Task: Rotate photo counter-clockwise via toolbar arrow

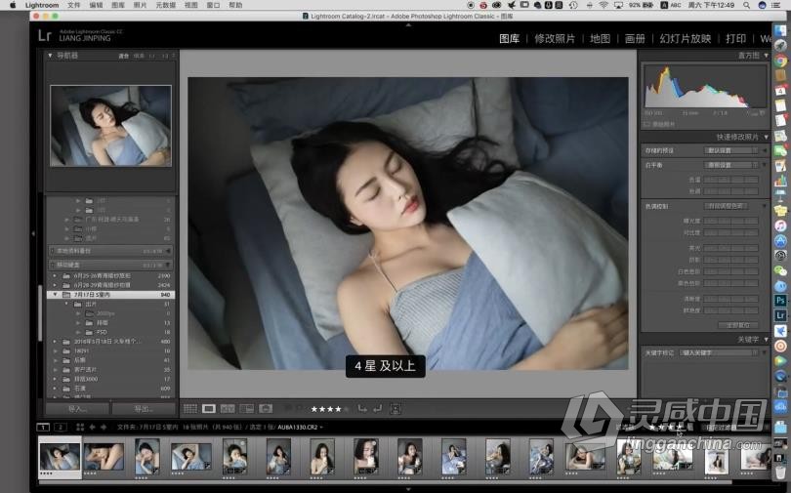Action: (x=362, y=409)
